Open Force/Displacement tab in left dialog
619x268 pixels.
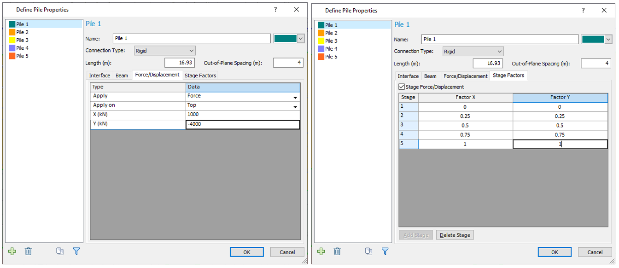157,75
